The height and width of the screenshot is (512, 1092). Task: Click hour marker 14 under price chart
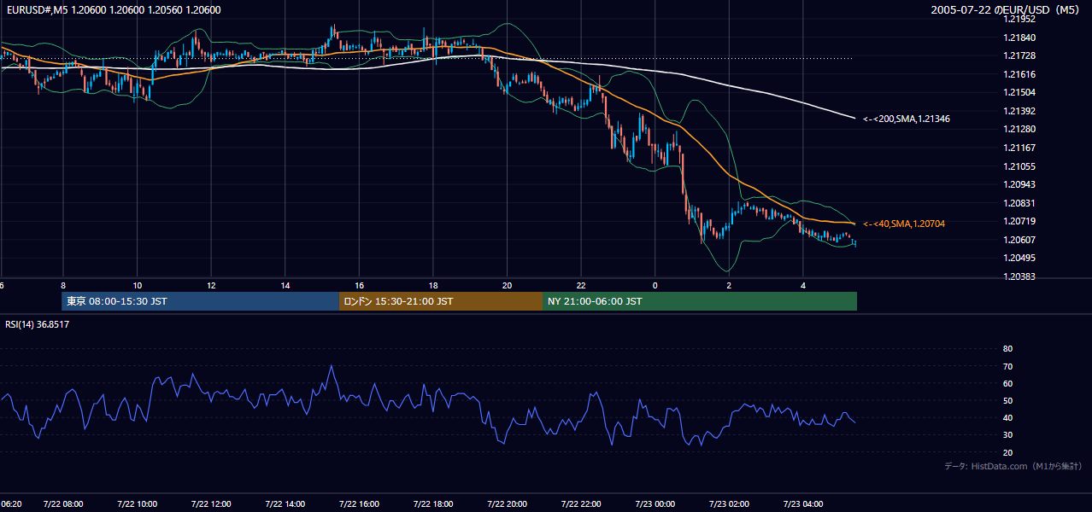285,285
